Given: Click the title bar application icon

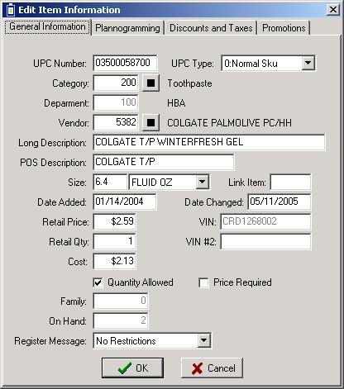Looking at the screenshot, I should [x=10, y=10].
